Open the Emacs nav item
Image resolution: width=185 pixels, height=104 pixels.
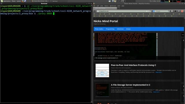click(128, 29)
